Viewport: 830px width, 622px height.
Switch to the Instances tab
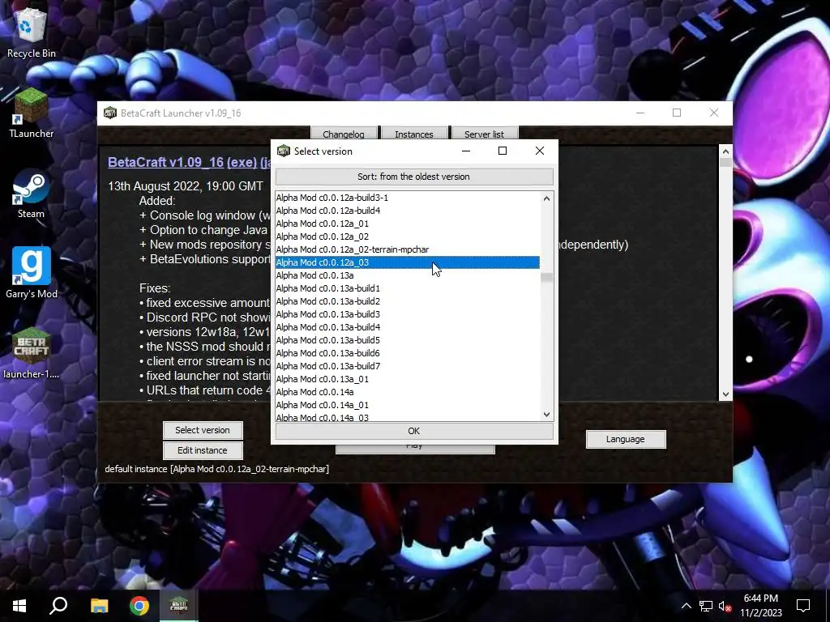(x=414, y=134)
